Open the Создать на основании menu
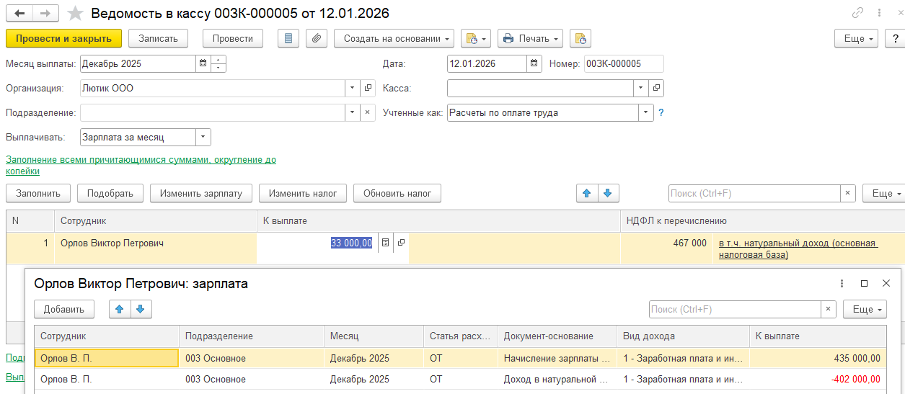Viewport: 905px width, 394px height. 394,38
